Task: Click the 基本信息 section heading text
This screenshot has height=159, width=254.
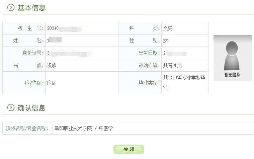Action: [31, 8]
